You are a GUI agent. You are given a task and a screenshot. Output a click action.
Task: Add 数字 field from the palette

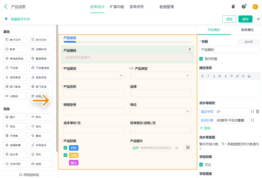point(15,49)
